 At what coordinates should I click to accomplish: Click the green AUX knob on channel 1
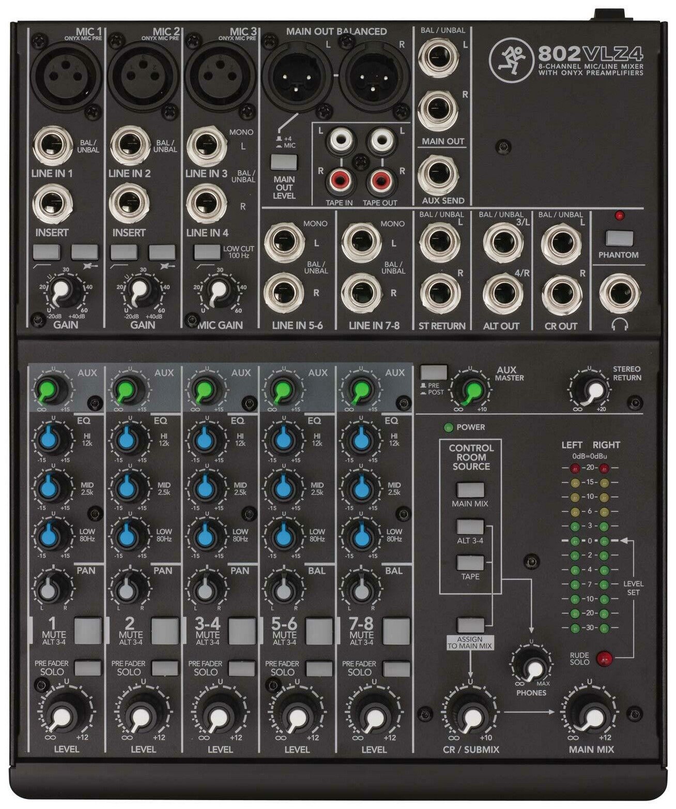(51, 389)
